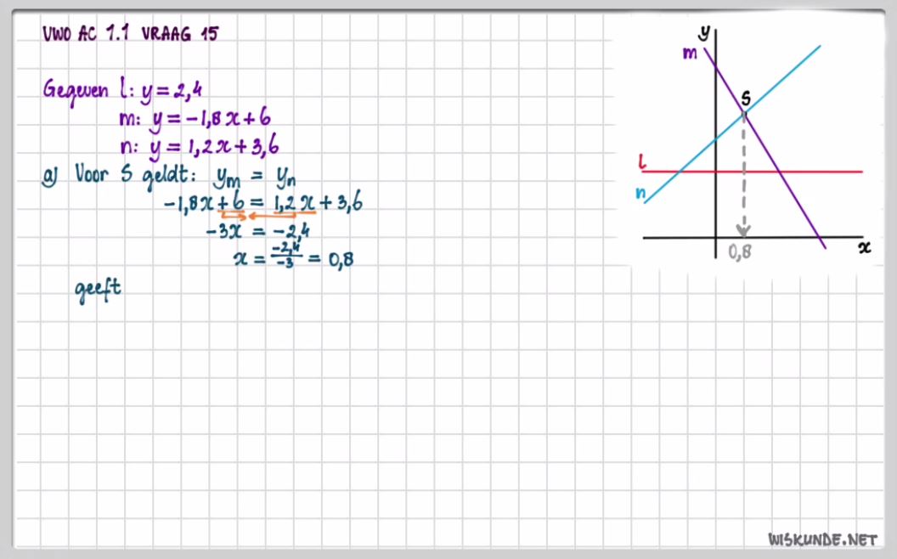This screenshot has width=897, height=559.
Task: Click the blue line label "n"
Action: [642, 194]
